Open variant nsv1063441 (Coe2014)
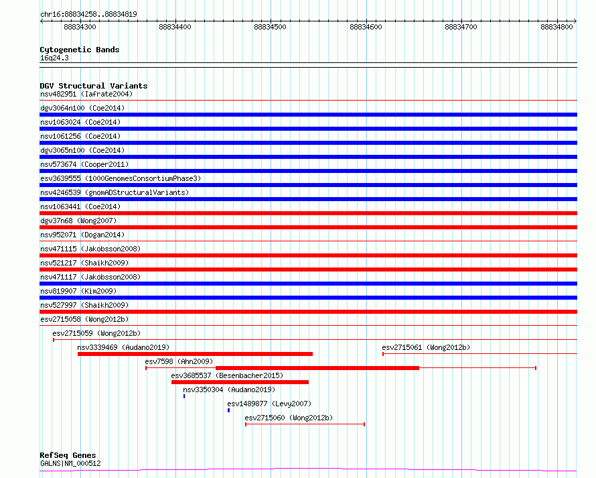Image resolution: width=596 pixels, height=478 pixels. 80,206
